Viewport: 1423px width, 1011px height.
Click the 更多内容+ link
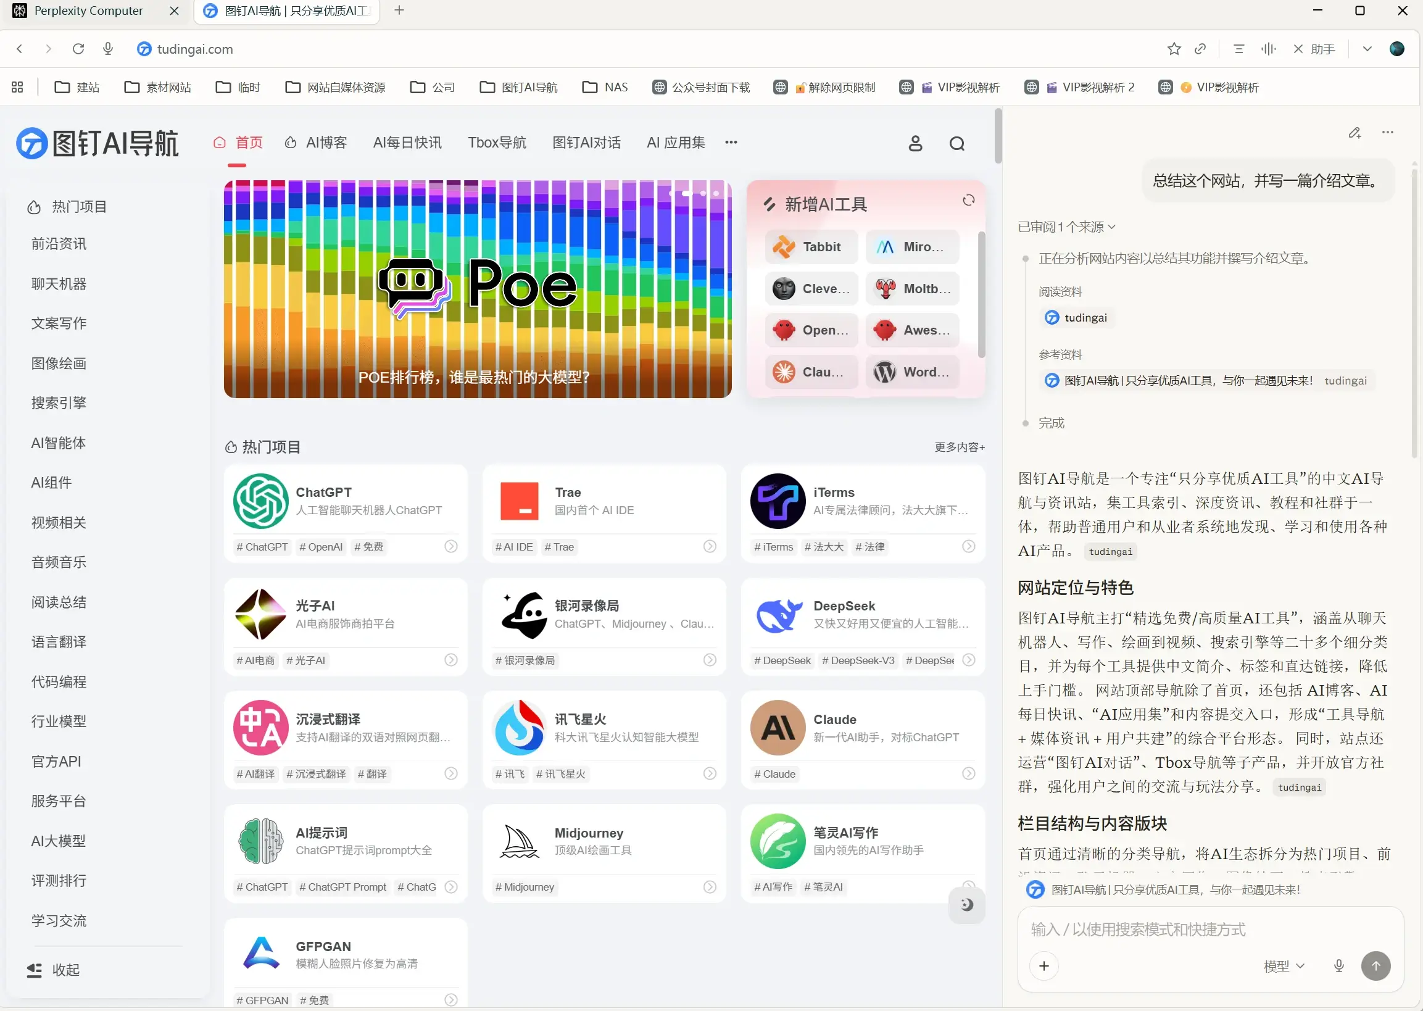(x=959, y=447)
